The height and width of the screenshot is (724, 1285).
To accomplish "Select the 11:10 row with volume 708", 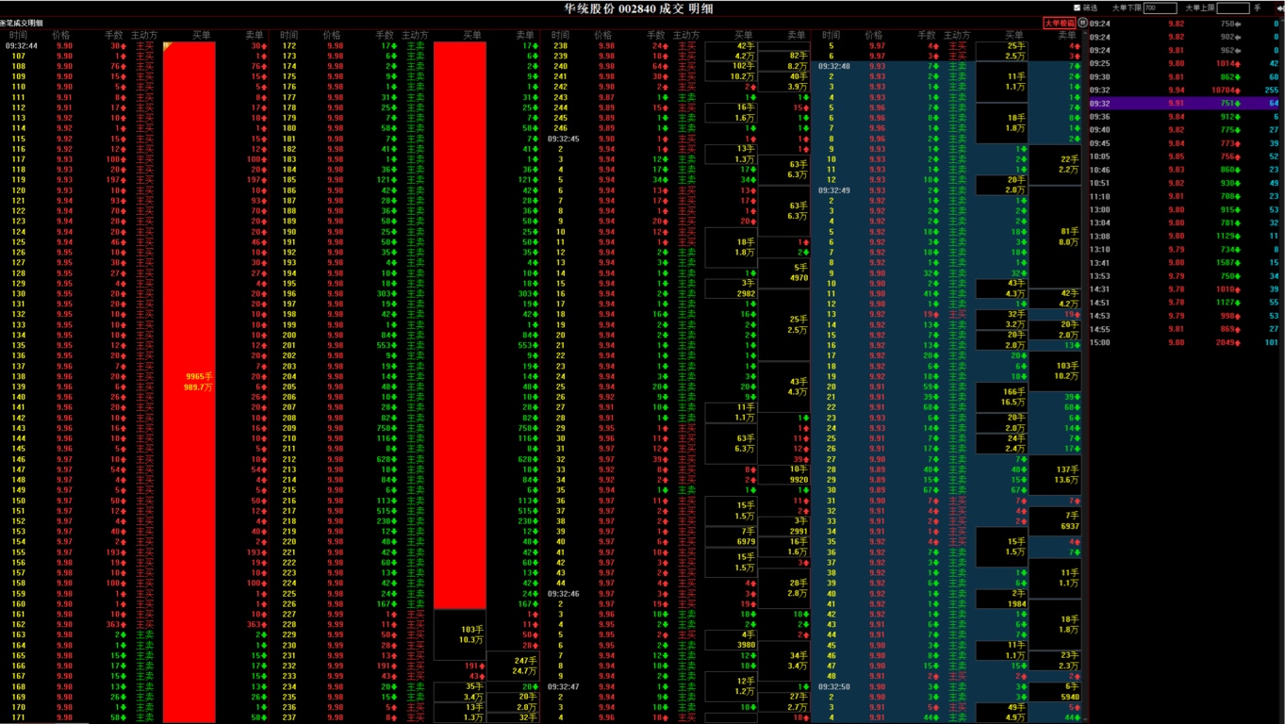I will tap(1186, 196).
